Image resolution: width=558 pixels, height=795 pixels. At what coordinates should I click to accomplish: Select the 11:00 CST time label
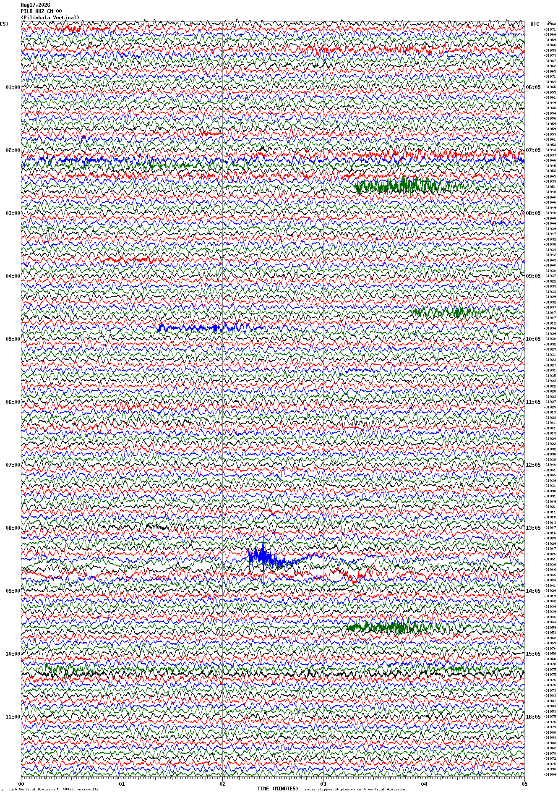tap(13, 717)
